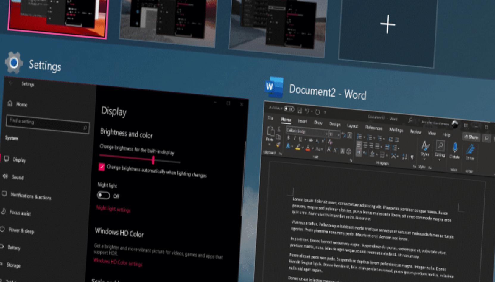
Task: Expand the Paste dropdown arrow
Action: pyautogui.click(x=269, y=145)
